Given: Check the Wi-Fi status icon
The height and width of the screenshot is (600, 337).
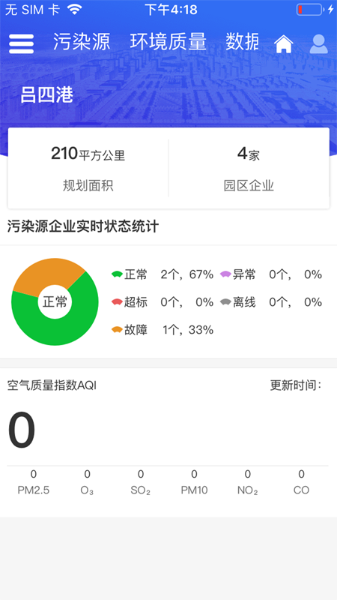Looking at the screenshot, I should (x=74, y=10).
